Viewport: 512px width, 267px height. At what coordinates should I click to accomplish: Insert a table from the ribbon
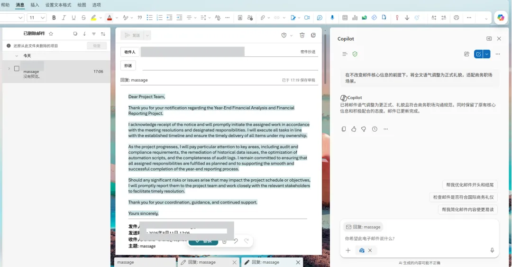pos(345,18)
